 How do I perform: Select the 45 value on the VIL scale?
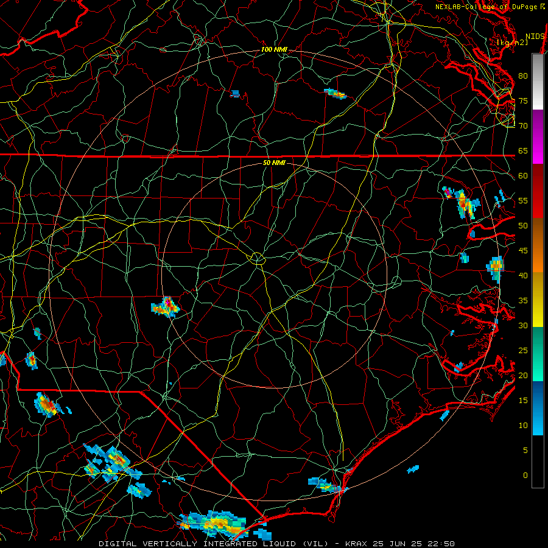pos(523,251)
